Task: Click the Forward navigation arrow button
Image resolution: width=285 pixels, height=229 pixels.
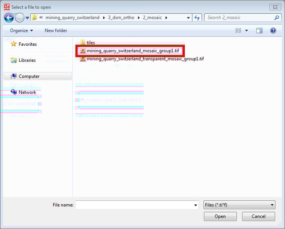Action: [19, 18]
